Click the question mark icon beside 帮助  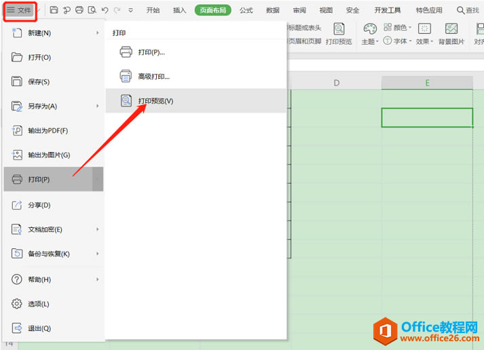point(17,279)
